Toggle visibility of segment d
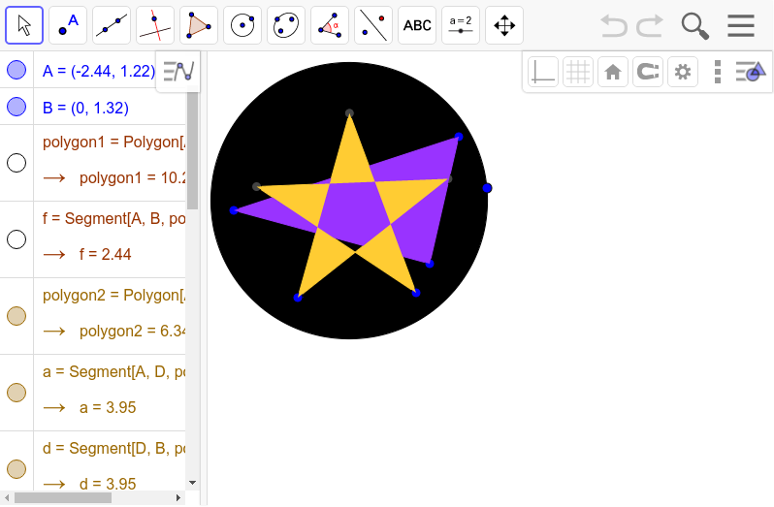Image resolution: width=774 pixels, height=507 pixels. pyautogui.click(x=16, y=469)
